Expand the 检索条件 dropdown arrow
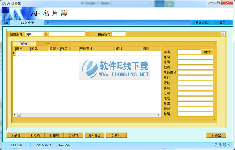 pyautogui.click(x=45, y=34)
